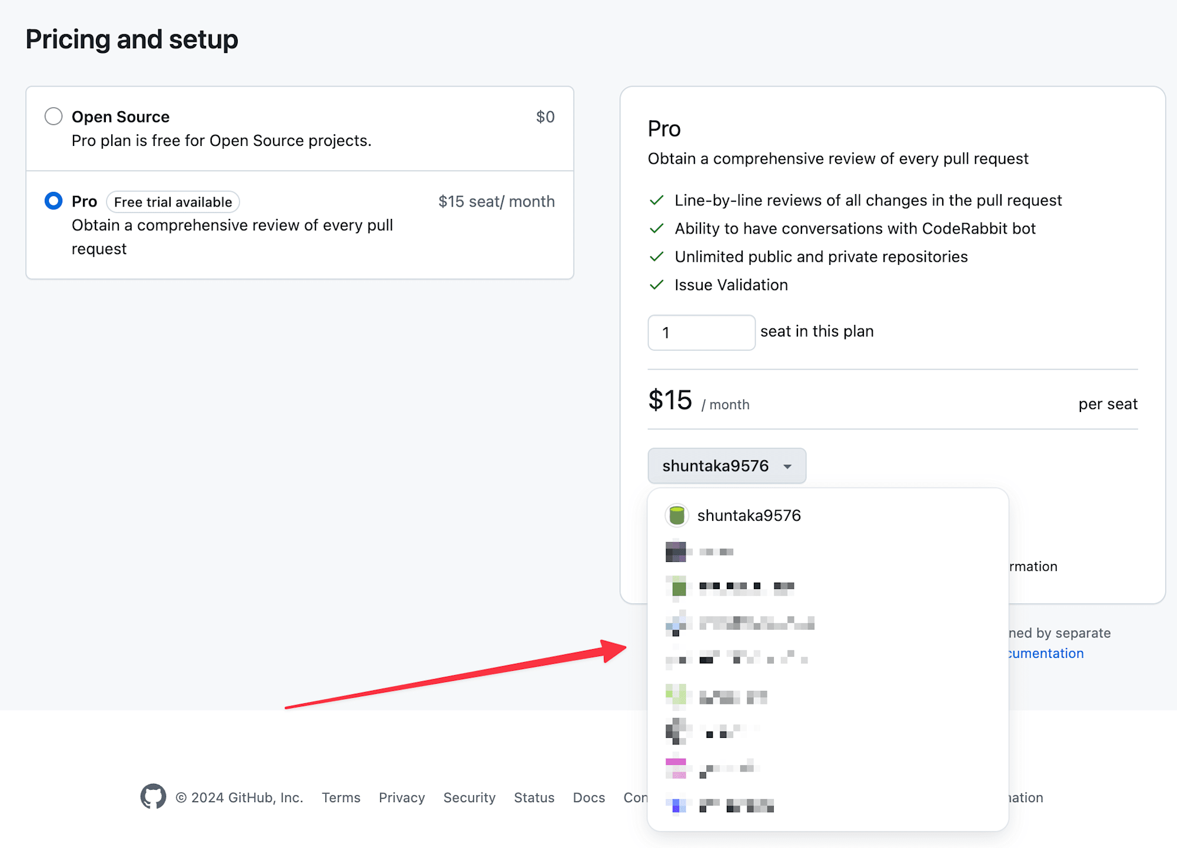1177x848 pixels.
Task: Click the 'Free trial available' badge
Action: 173,202
